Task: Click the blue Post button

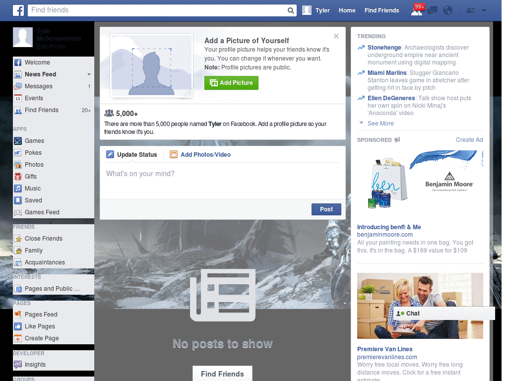Action: click(x=326, y=209)
